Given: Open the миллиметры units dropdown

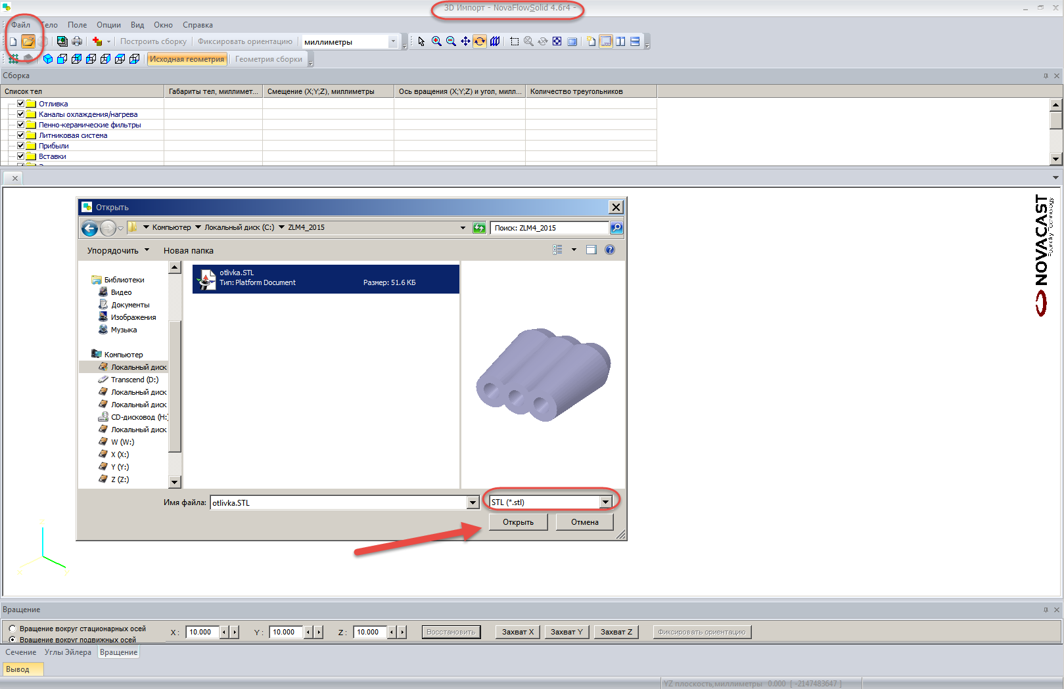Looking at the screenshot, I should click(393, 41).
